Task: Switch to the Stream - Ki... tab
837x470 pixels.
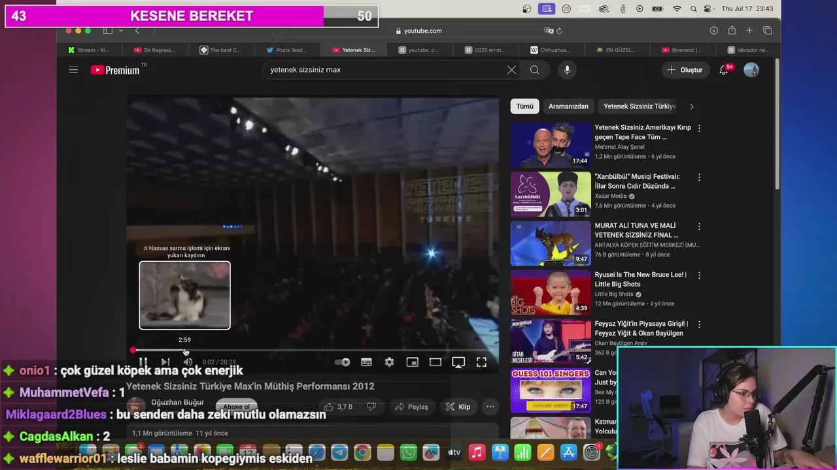Action: coord(89,50)
